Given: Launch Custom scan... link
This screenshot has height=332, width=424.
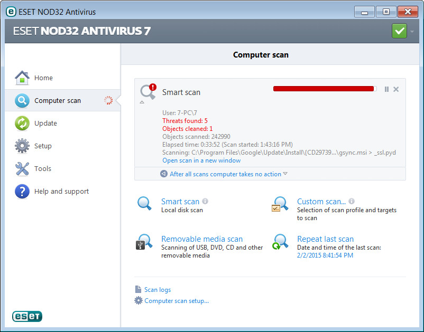Looking at the screenshot, I should (x=321, y=201).
